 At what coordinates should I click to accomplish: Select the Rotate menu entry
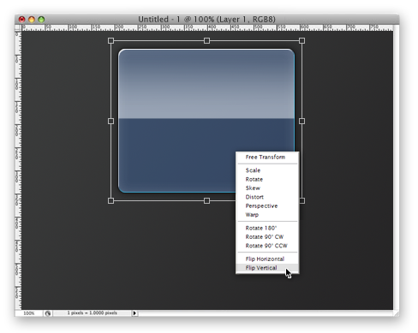point(267,179)
